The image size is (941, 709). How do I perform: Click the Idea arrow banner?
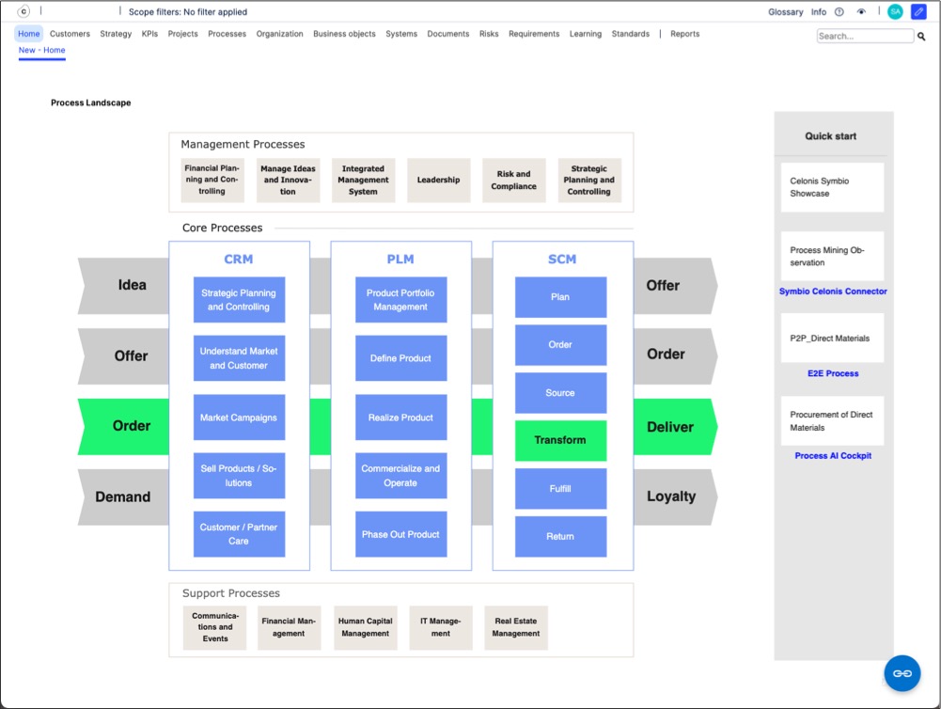[x=124, y=286]
